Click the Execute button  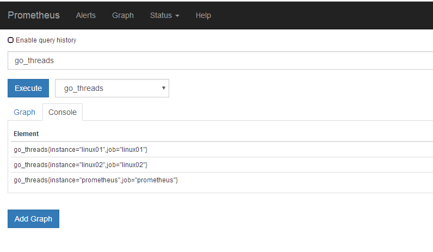click(28, 88)
